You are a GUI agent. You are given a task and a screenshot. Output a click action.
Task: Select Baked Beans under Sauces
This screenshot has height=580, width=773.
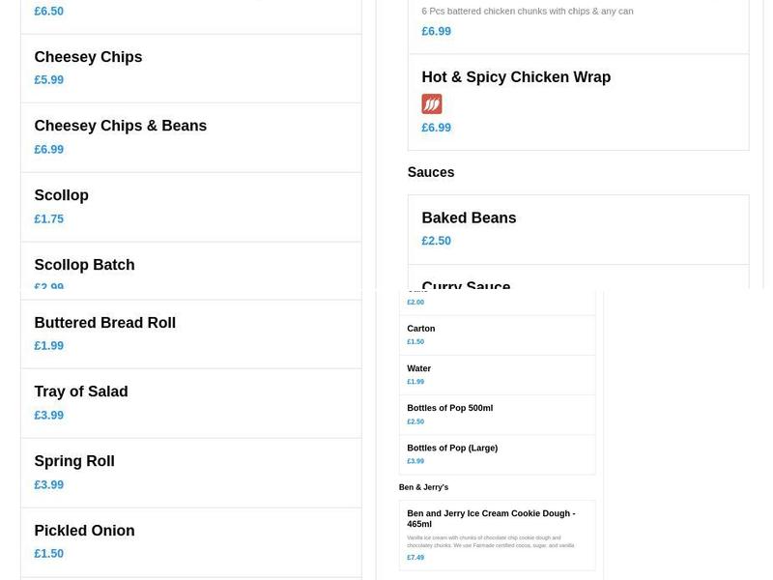[470, 217]
